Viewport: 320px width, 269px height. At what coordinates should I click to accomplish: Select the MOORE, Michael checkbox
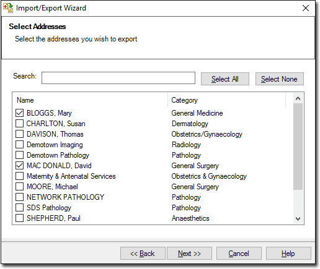click(x=19, y=187)
